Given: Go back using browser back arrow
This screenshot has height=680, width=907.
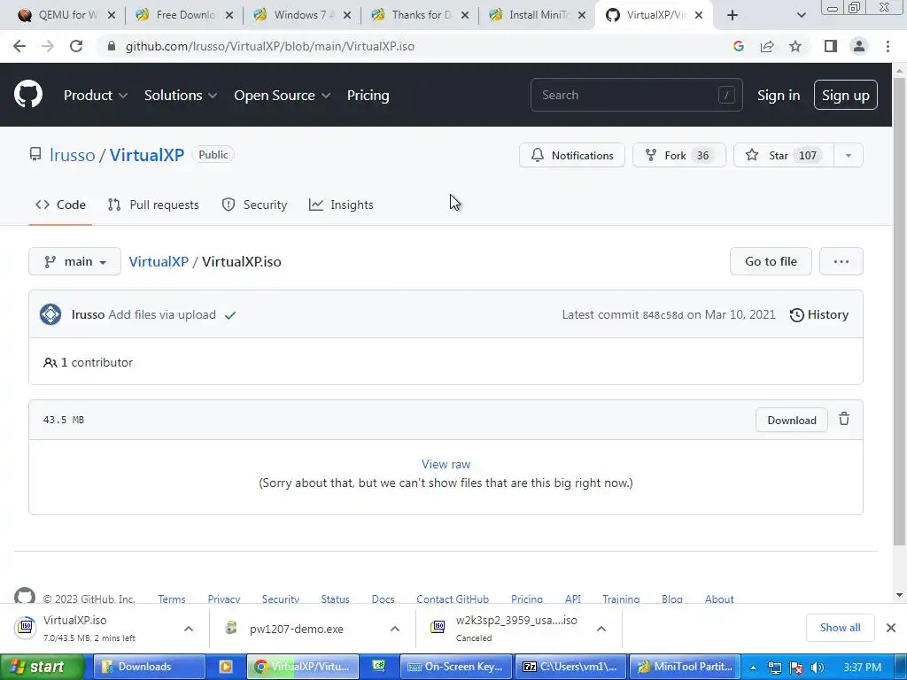Looking at the screenshot, I should pyautogui.click(x=19, y=46).
